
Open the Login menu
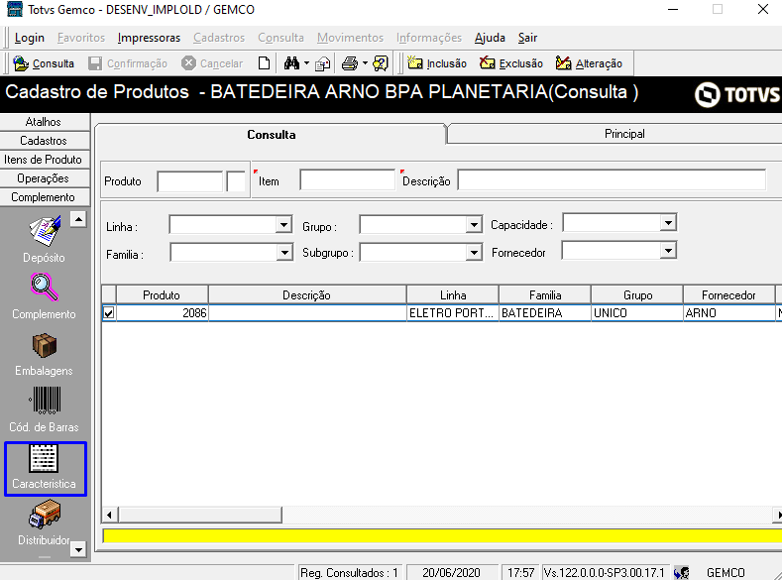[x=30, y=38]
